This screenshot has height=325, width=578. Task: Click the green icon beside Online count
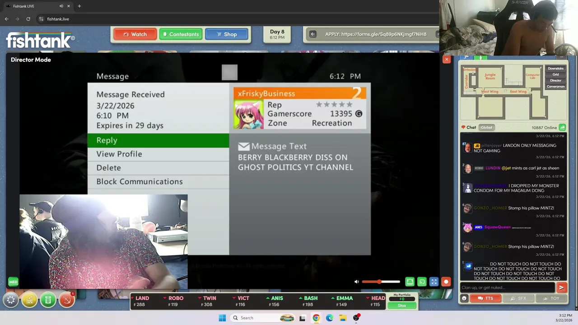562,127
